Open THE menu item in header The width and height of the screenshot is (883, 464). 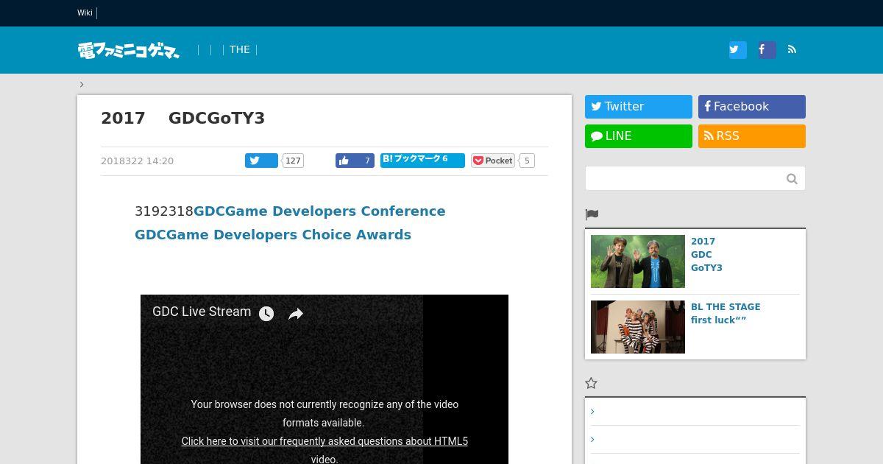(x=240, y=49)
